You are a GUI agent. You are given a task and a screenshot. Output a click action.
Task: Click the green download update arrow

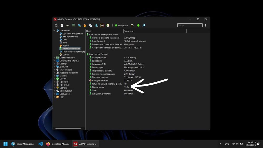[x=138, y=25]
